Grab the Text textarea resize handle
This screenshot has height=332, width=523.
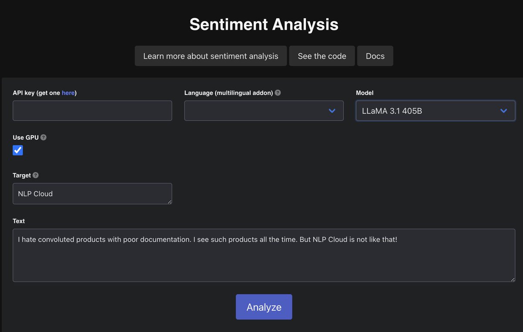[513, 279]
